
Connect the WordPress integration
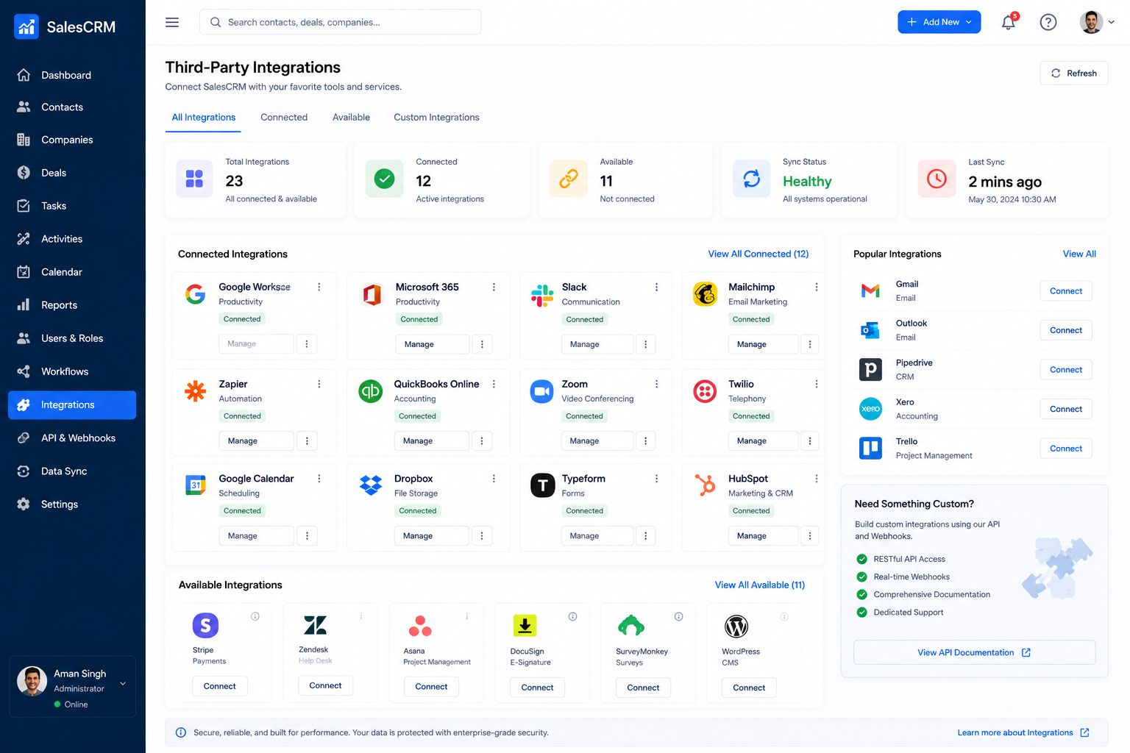pyautogui.click(x=749, y=688)
